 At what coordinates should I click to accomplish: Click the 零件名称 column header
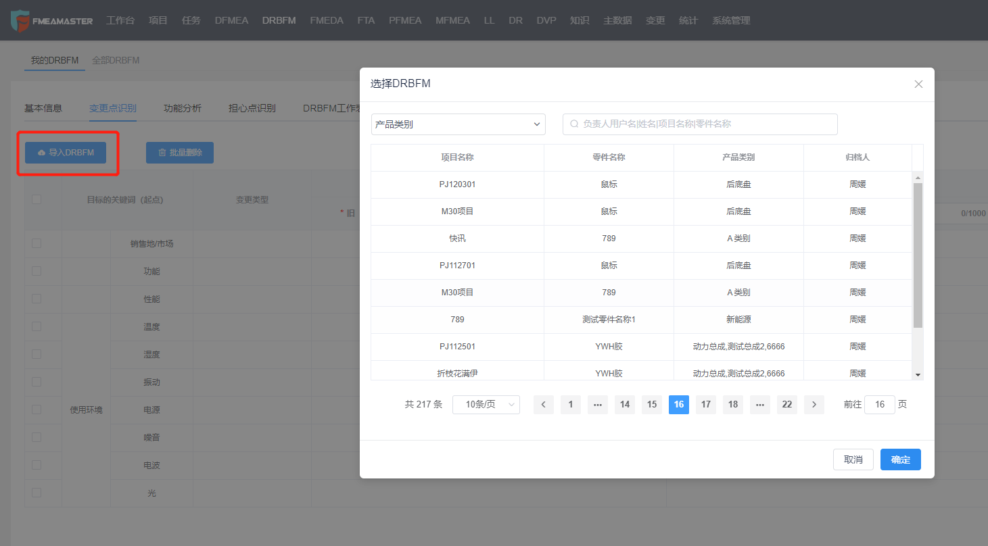[x=609, y=157]
